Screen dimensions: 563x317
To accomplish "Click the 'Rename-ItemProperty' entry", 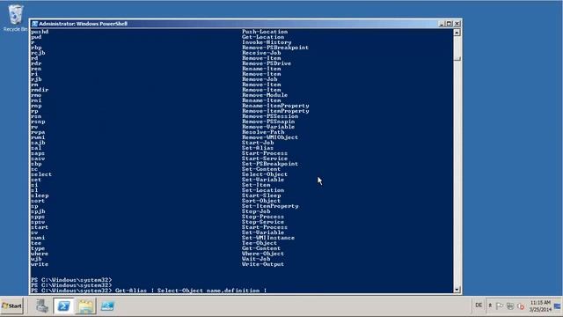I will click(x=275, y=106).
